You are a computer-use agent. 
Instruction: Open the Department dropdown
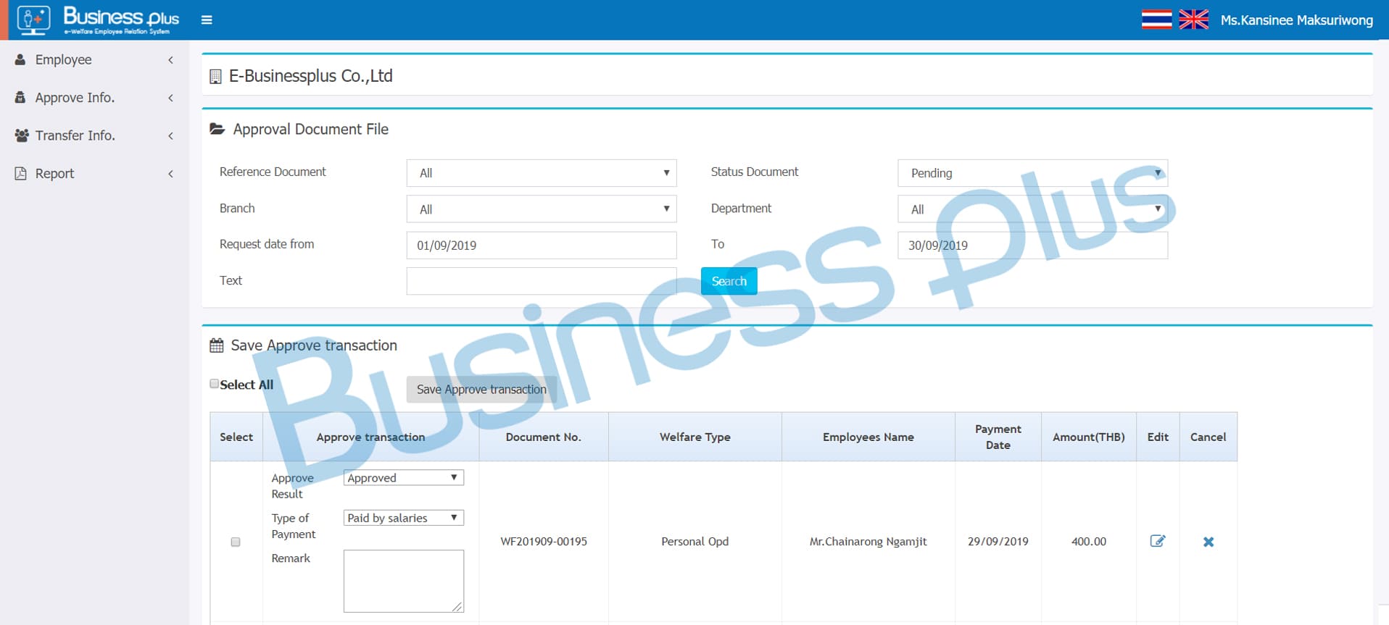coord(1032,209)
